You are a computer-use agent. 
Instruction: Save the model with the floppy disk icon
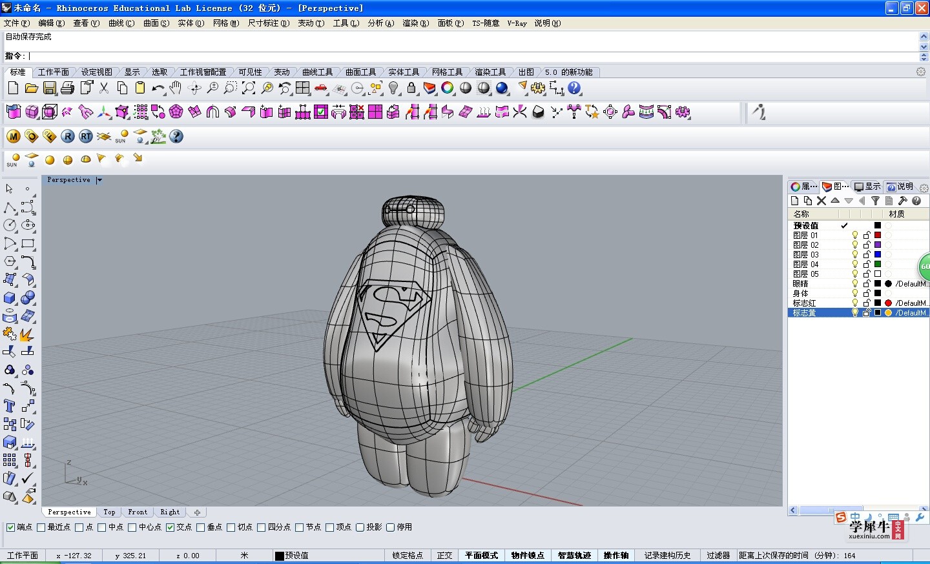[49, 88]
